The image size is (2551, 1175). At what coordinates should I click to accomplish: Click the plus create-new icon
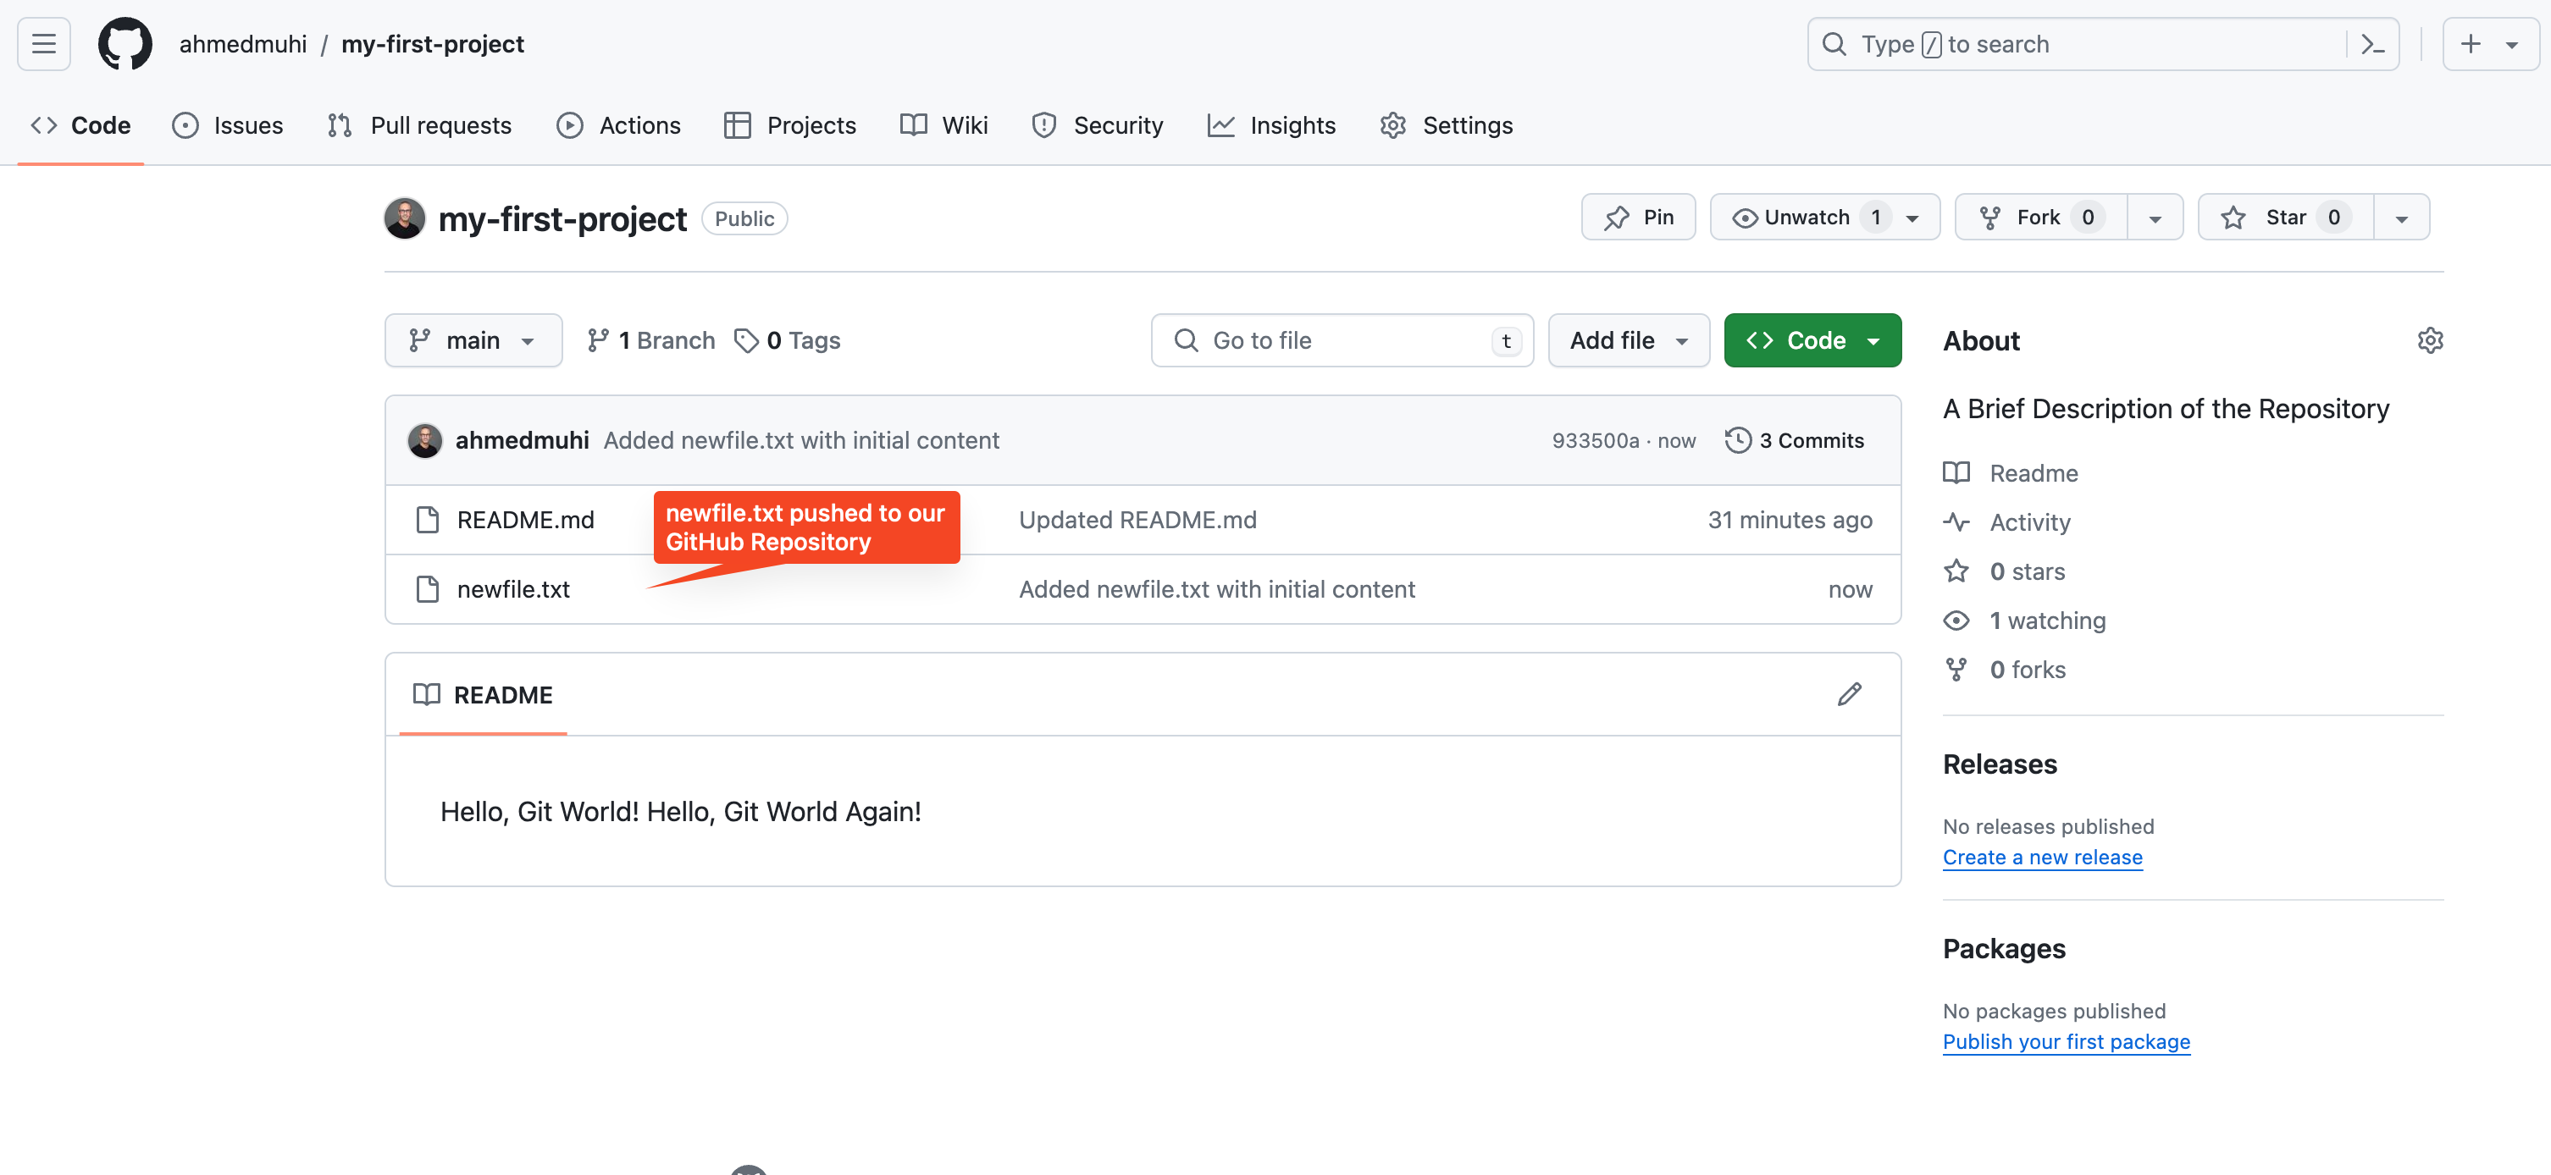2471,43
